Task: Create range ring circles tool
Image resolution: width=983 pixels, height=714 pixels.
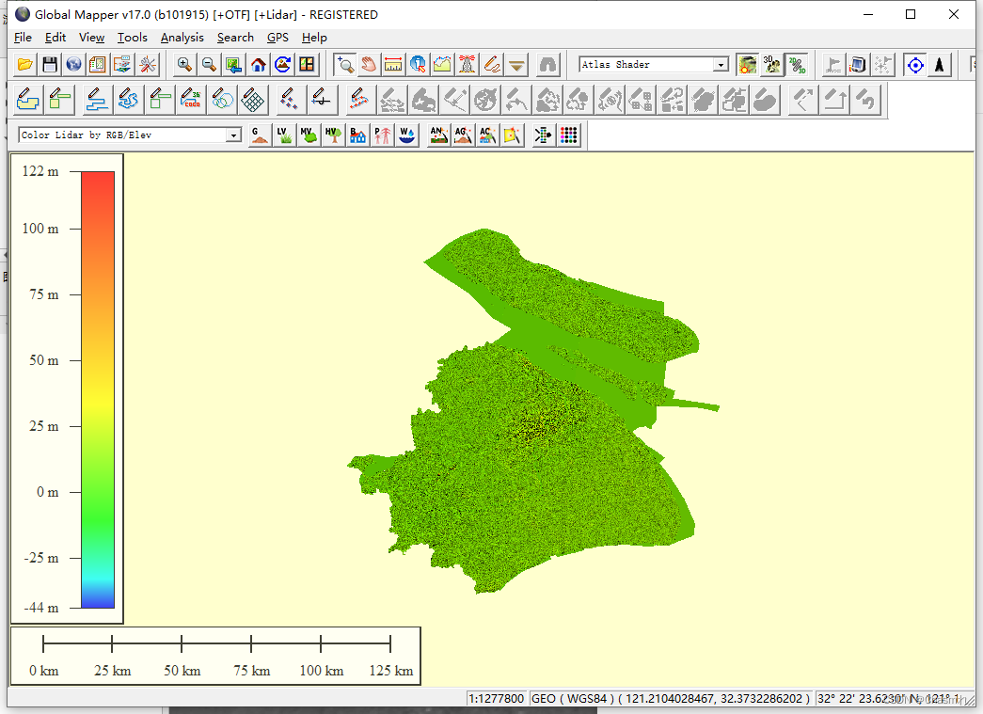Action: (222, 100)
